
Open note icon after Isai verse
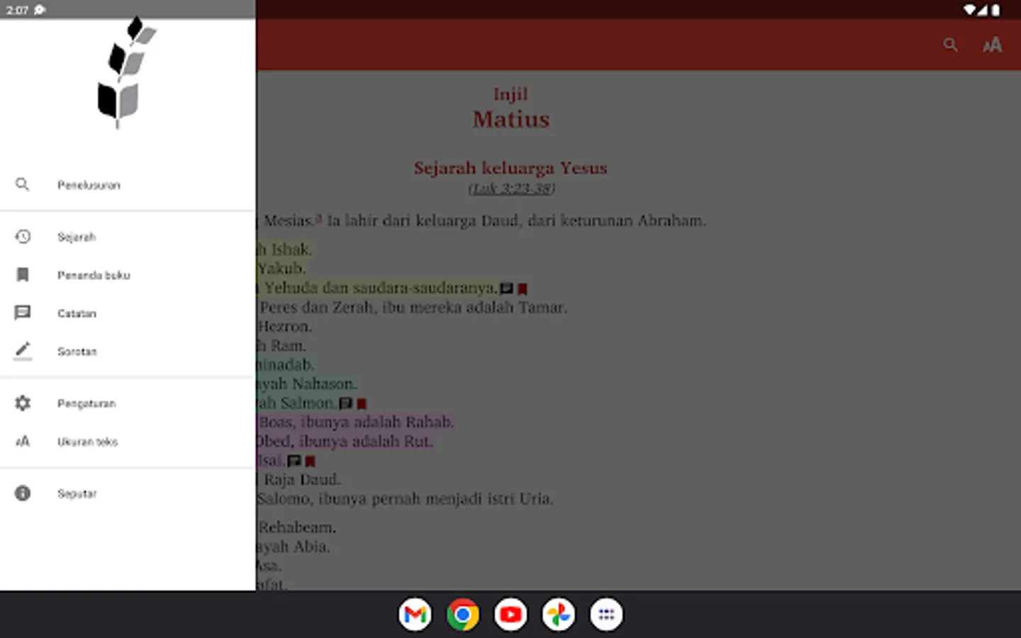tap(294, 461)
